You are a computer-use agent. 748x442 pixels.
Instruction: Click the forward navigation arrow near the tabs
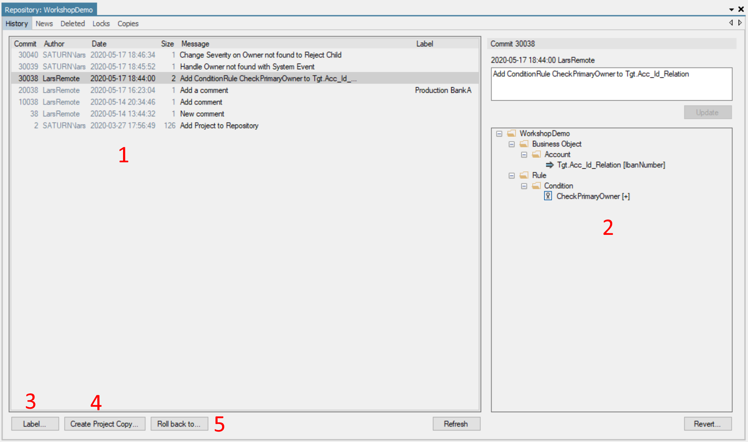pyautogui.click(x=740, y=23)
